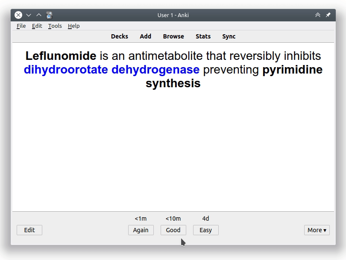Viewport: 346px width, 260px height.
Task: Open the Edit menu in menu bar
Action: pyautogui.click(x=37, y=26)
